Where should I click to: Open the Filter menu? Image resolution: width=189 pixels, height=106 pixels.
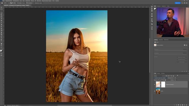click(32, 1)
